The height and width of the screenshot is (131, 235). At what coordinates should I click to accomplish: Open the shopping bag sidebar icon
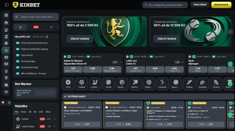(6, 85)
